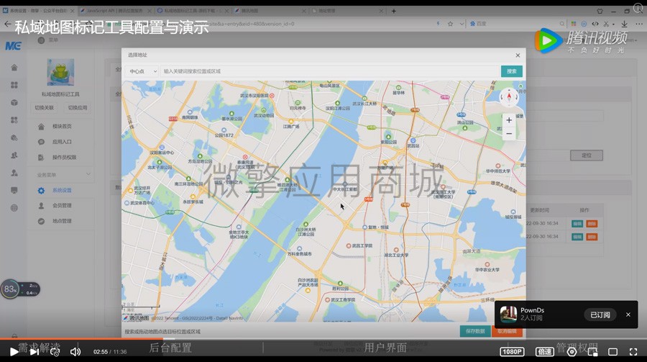Screen dimensions: 647x362
Task: Jump to the 后台配置 chapter marker
Action: coord(170,348)
